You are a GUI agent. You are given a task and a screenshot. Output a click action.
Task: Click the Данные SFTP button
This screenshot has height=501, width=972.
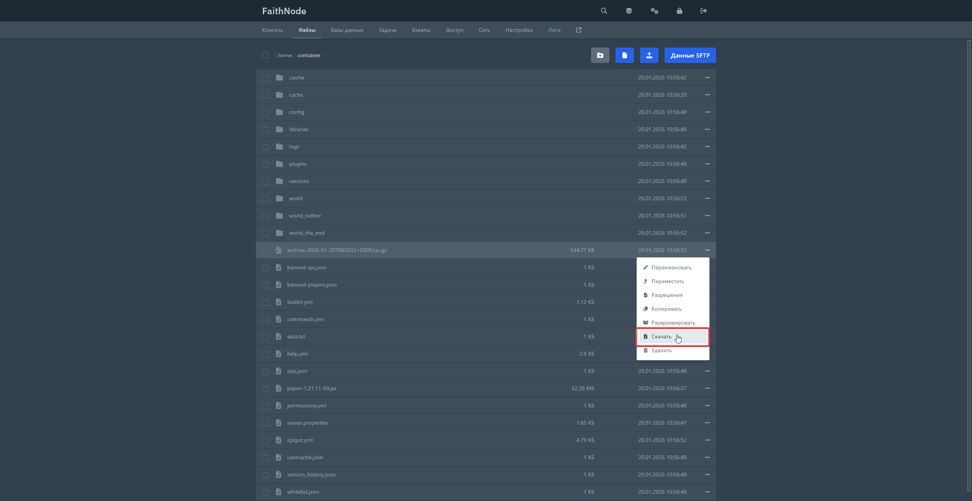[690, 55]
